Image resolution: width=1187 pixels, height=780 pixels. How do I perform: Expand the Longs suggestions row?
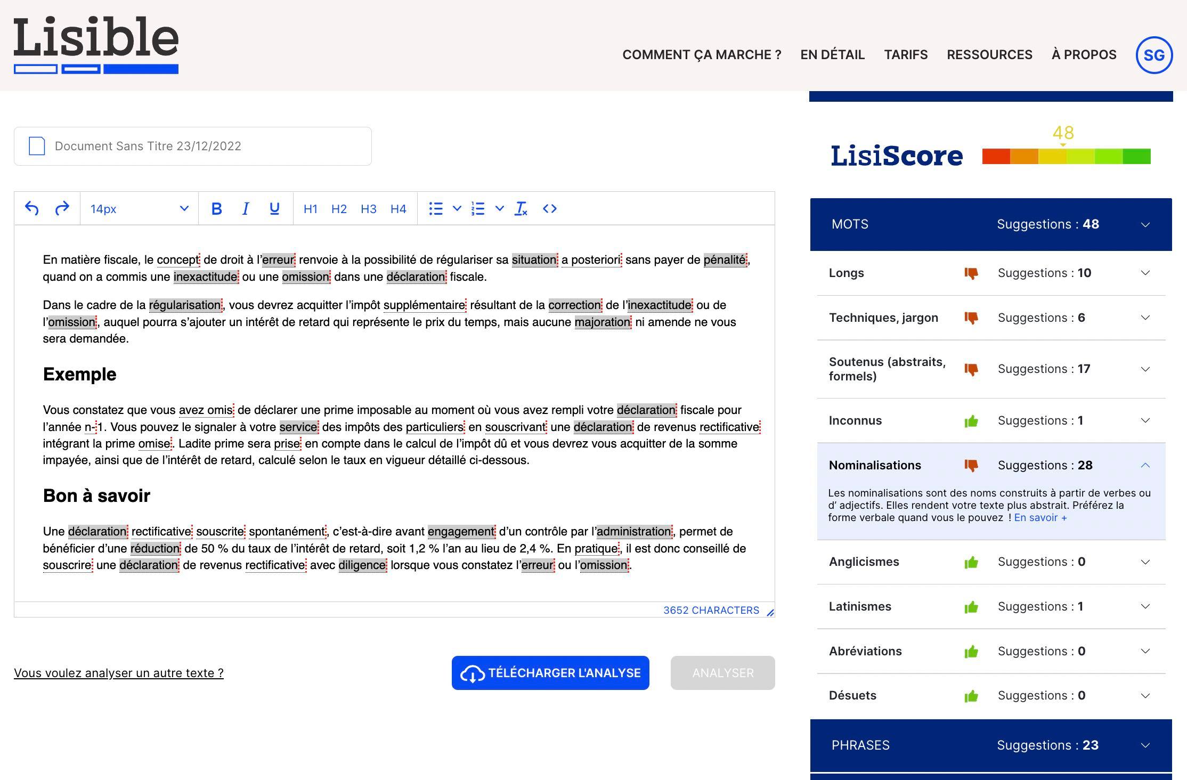(x=1145, y=273)
